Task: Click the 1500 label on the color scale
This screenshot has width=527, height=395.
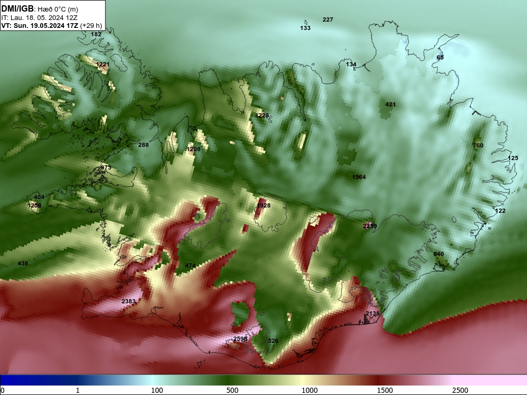Action: coord(385,390)
